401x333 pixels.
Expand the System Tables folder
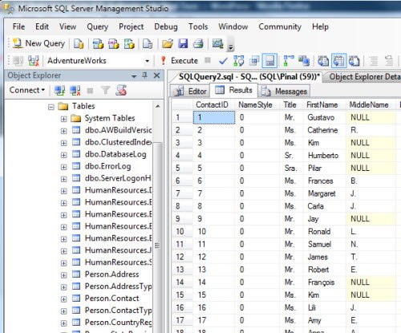(63, 119)
